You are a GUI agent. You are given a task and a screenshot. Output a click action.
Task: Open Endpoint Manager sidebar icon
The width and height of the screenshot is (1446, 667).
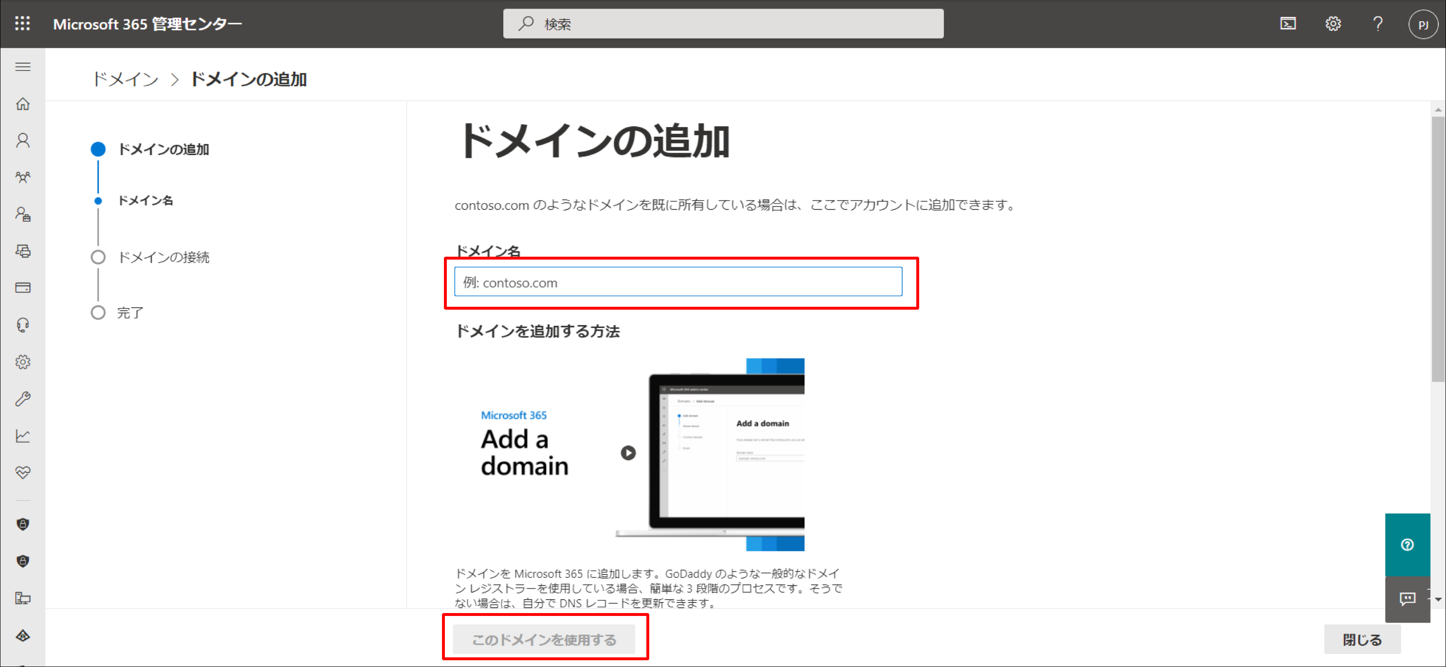[23, 598]
